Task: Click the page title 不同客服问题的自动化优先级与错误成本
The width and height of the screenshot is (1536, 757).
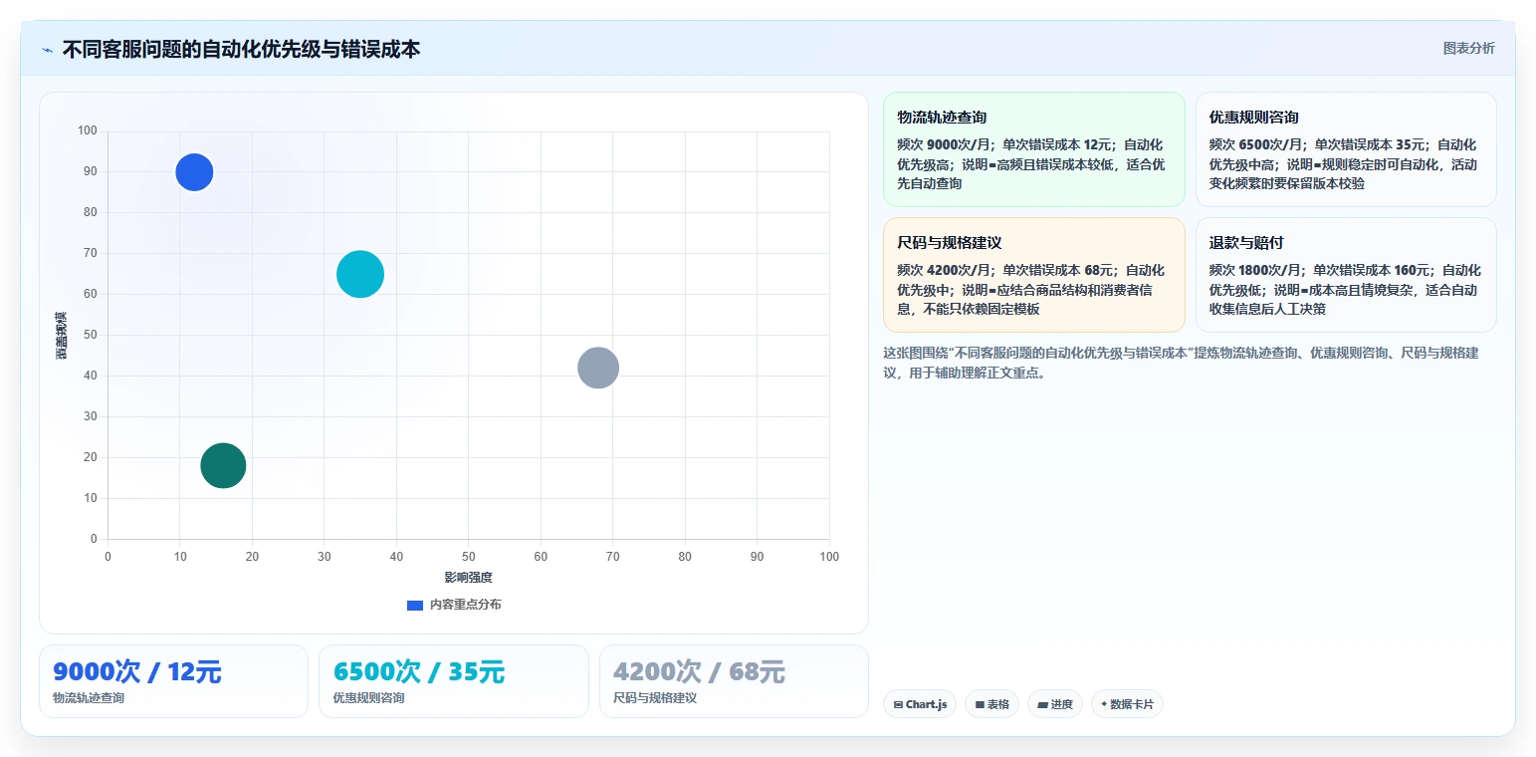Action: [241, 49]
